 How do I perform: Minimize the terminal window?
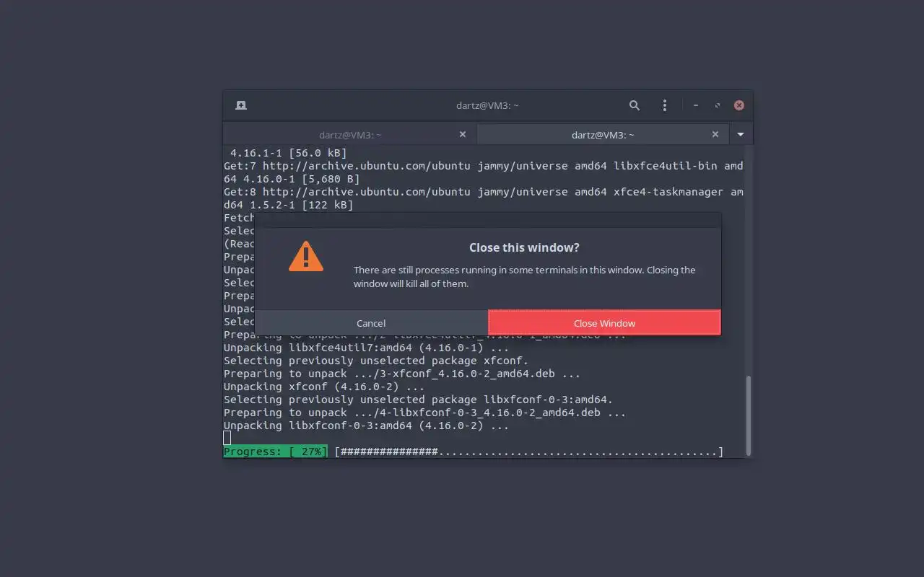[696, 105]
